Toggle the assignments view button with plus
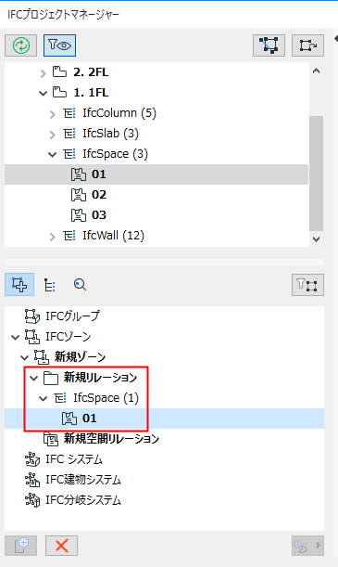Image resolution: width=338 pixels, height=567 pixels. [x=19, y=285]
